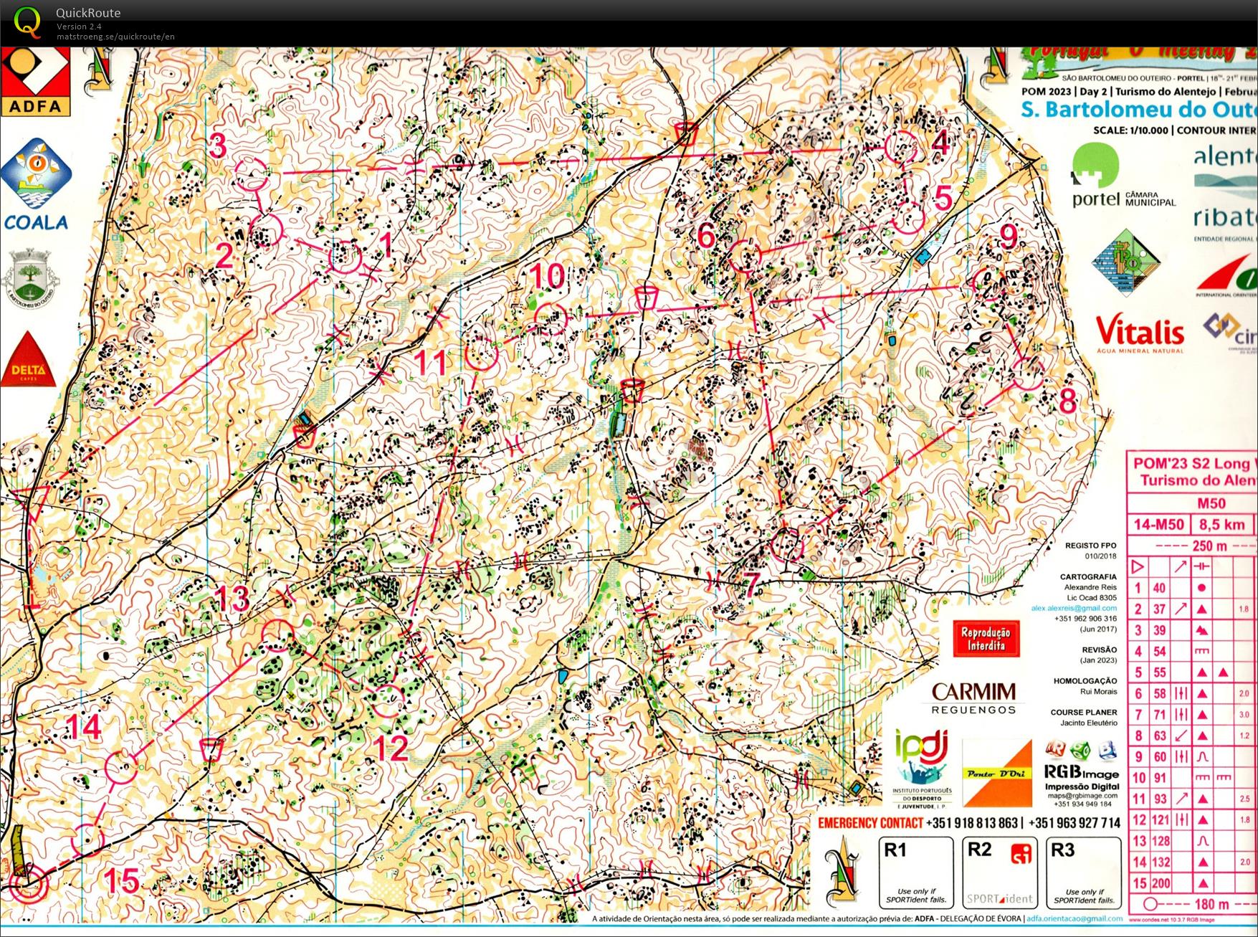Select control circle 5 on the map
This screenshot has height=937, width=1258.
coord(907,219)
